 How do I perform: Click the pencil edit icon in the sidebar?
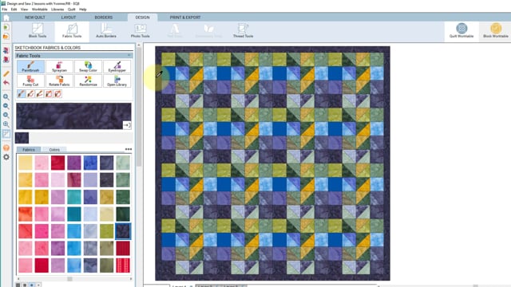click(x=6, y=74)
